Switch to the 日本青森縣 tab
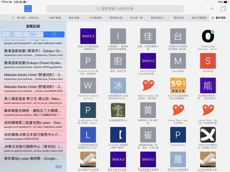 click(x=97, y=18)
